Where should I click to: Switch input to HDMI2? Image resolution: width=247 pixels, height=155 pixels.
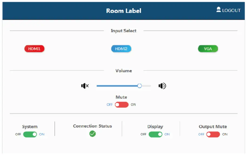121,49
